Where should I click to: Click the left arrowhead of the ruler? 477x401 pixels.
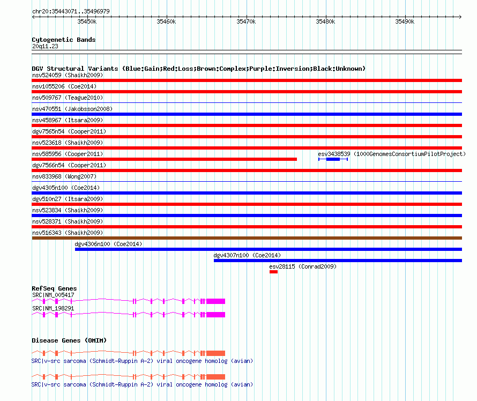pyautogui.click(x=33, y=17)
